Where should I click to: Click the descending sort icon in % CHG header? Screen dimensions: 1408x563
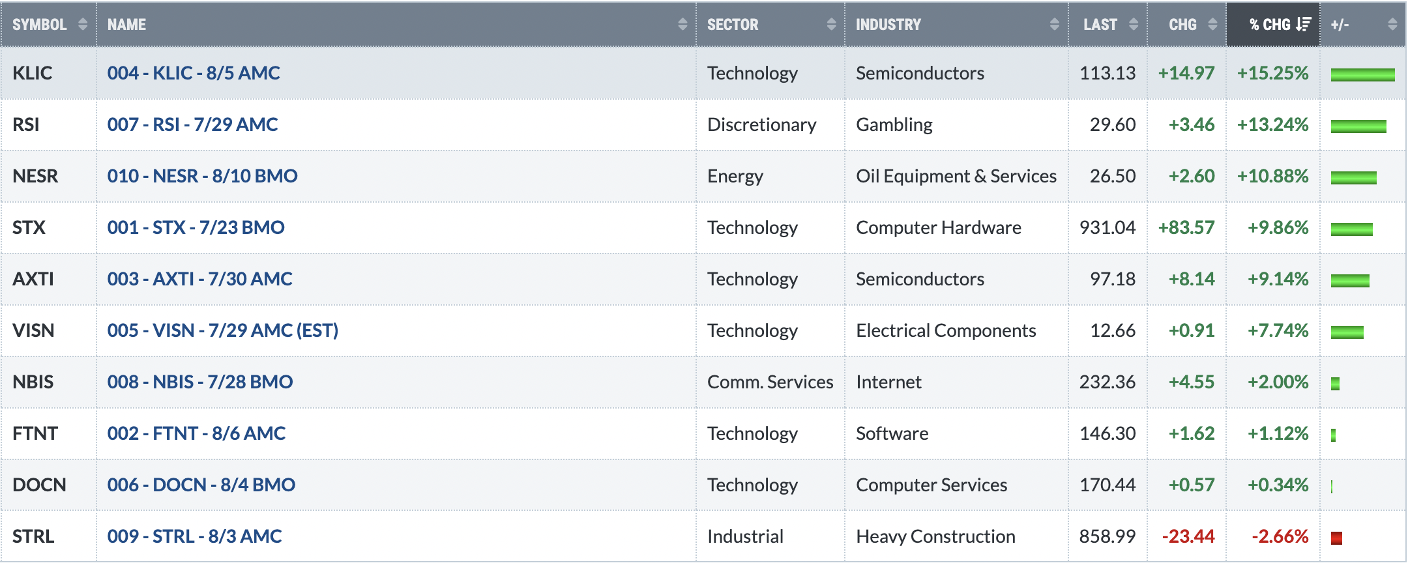click(x=1304, y=25)
